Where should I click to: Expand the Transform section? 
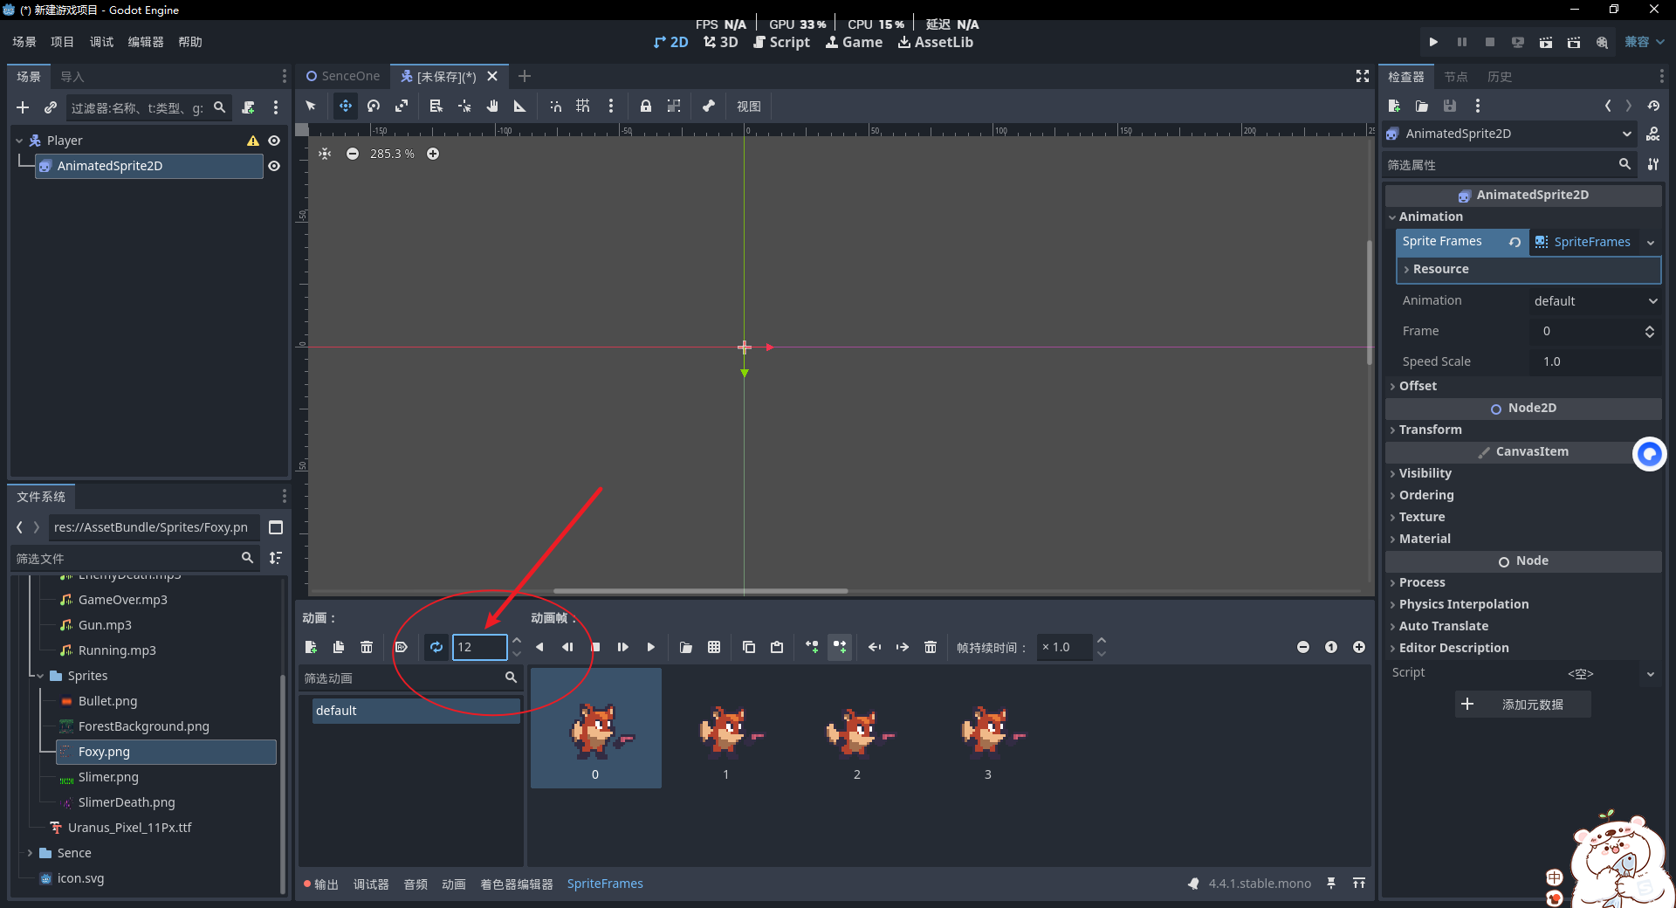click(1430, 430)
